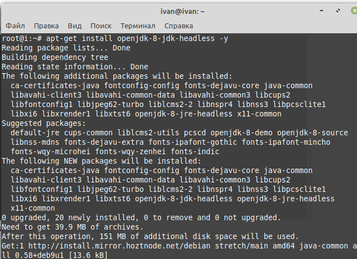This screenshot has height=259, width=357.
Task: Click the ivan@ivan: ~ window title
Action: click(182, 12)
